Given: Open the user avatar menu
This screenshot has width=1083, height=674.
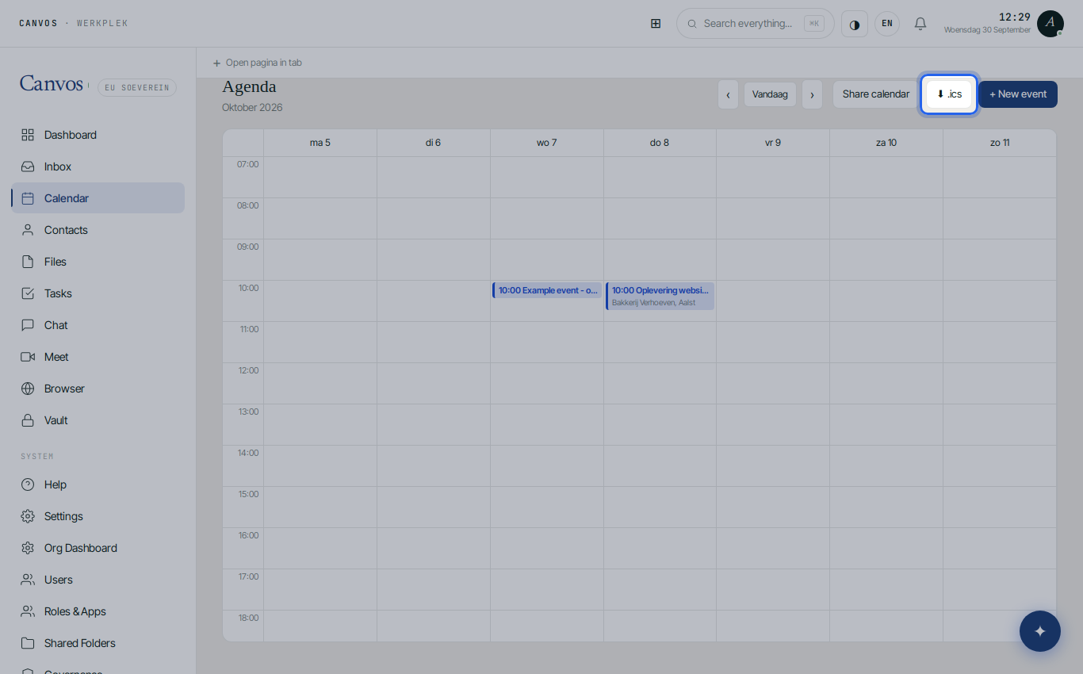Looking at the screenshot, I should tap(1050, 24).
